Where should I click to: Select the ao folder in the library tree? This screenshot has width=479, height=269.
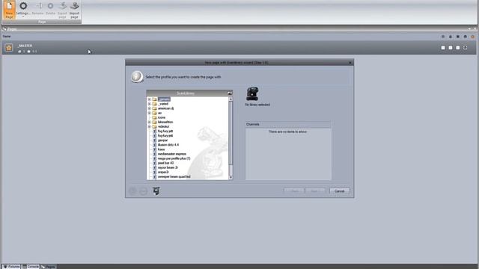tap(159, 113)
